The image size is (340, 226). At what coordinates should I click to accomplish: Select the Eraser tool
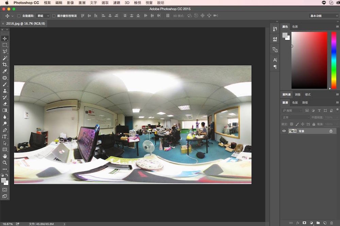tap(5, 104)
